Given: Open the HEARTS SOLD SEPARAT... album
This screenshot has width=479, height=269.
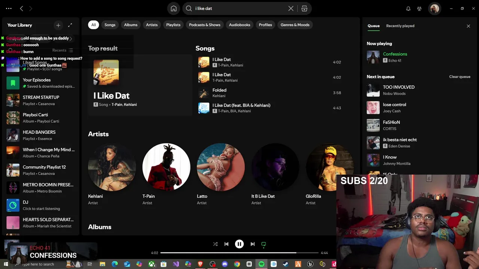Looking at the screenshot, I should [41, 223].
